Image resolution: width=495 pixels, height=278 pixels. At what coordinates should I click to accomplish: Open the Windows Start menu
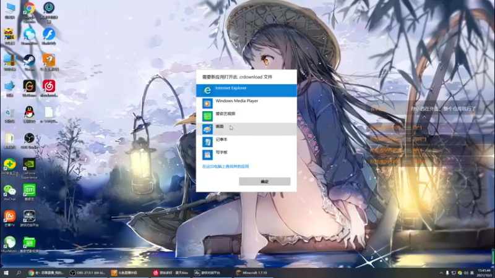coord(6,272)
